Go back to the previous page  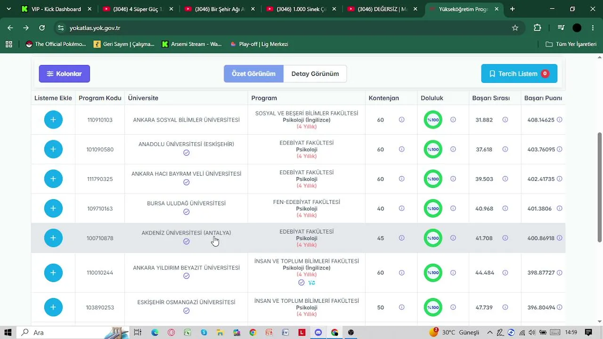tap(10, 28)
